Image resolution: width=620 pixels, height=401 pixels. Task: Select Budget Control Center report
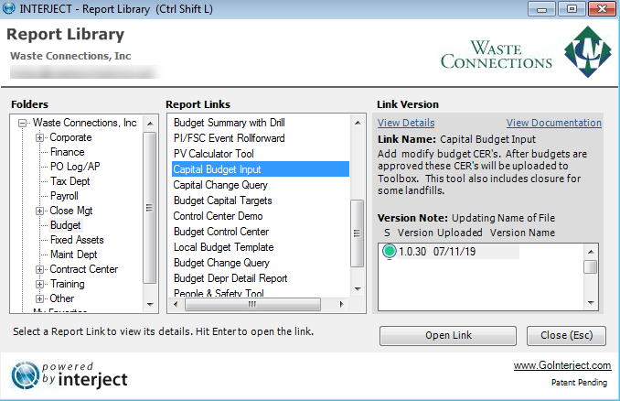tap(221, 232)
